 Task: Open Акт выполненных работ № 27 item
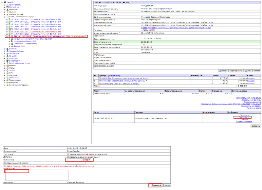(32, 39)
